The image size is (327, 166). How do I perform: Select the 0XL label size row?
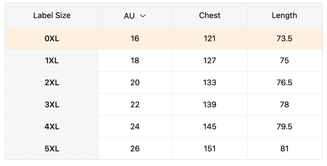coord(52,39)
